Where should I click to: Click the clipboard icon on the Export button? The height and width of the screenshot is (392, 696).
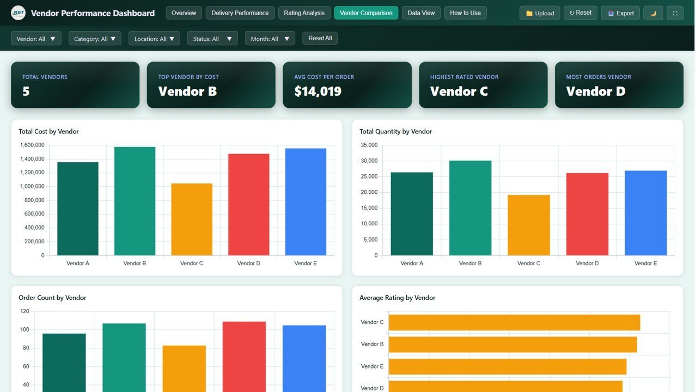point(611,13)
